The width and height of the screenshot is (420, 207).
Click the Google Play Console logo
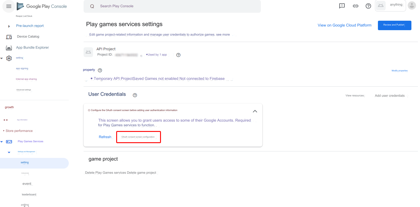pos(42,6)
